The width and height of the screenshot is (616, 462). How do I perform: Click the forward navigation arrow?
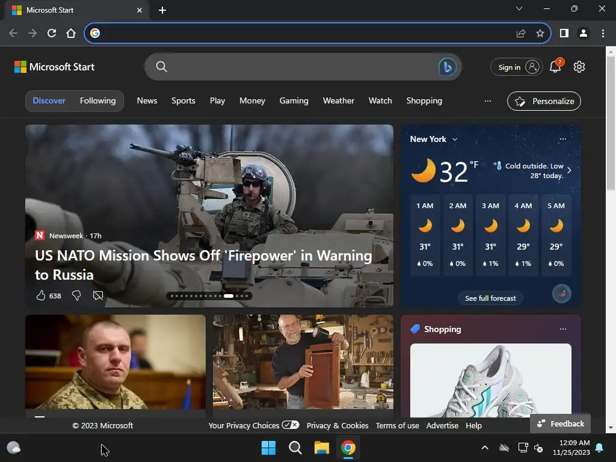point(32,33)
